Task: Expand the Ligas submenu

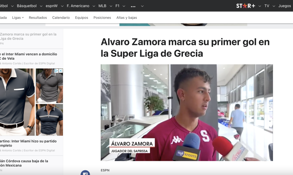Action: [x=18, y=17]
